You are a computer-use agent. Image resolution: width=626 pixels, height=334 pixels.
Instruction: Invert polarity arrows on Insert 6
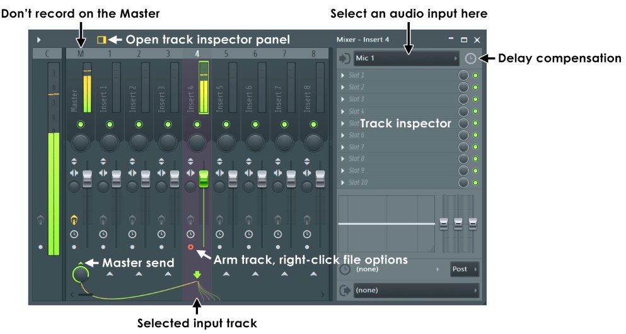point(249,161)
